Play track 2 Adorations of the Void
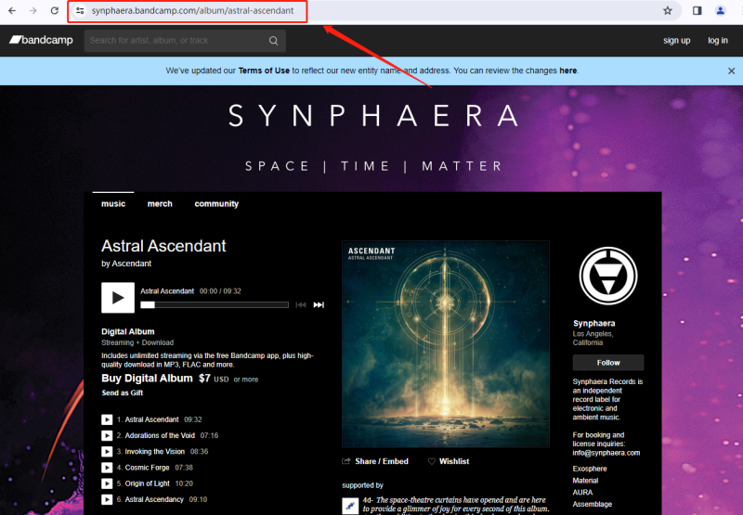The height and width of the screenshot is (515, 743). 107,435
